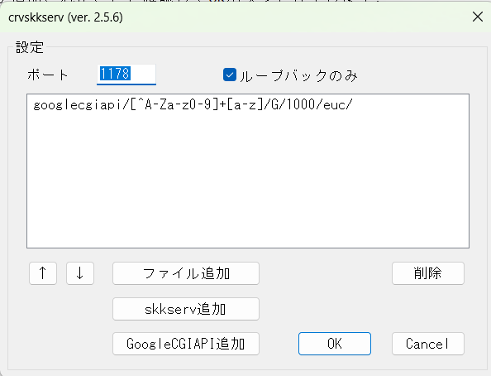Click the skkserv追加 button

coord(186,309)
